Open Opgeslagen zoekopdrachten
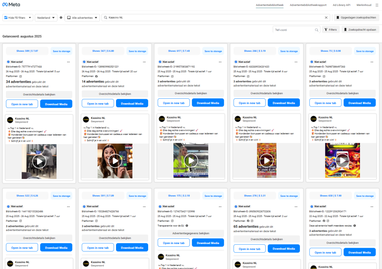This screenshot has width=382, height=269. (x=356, y=18)
